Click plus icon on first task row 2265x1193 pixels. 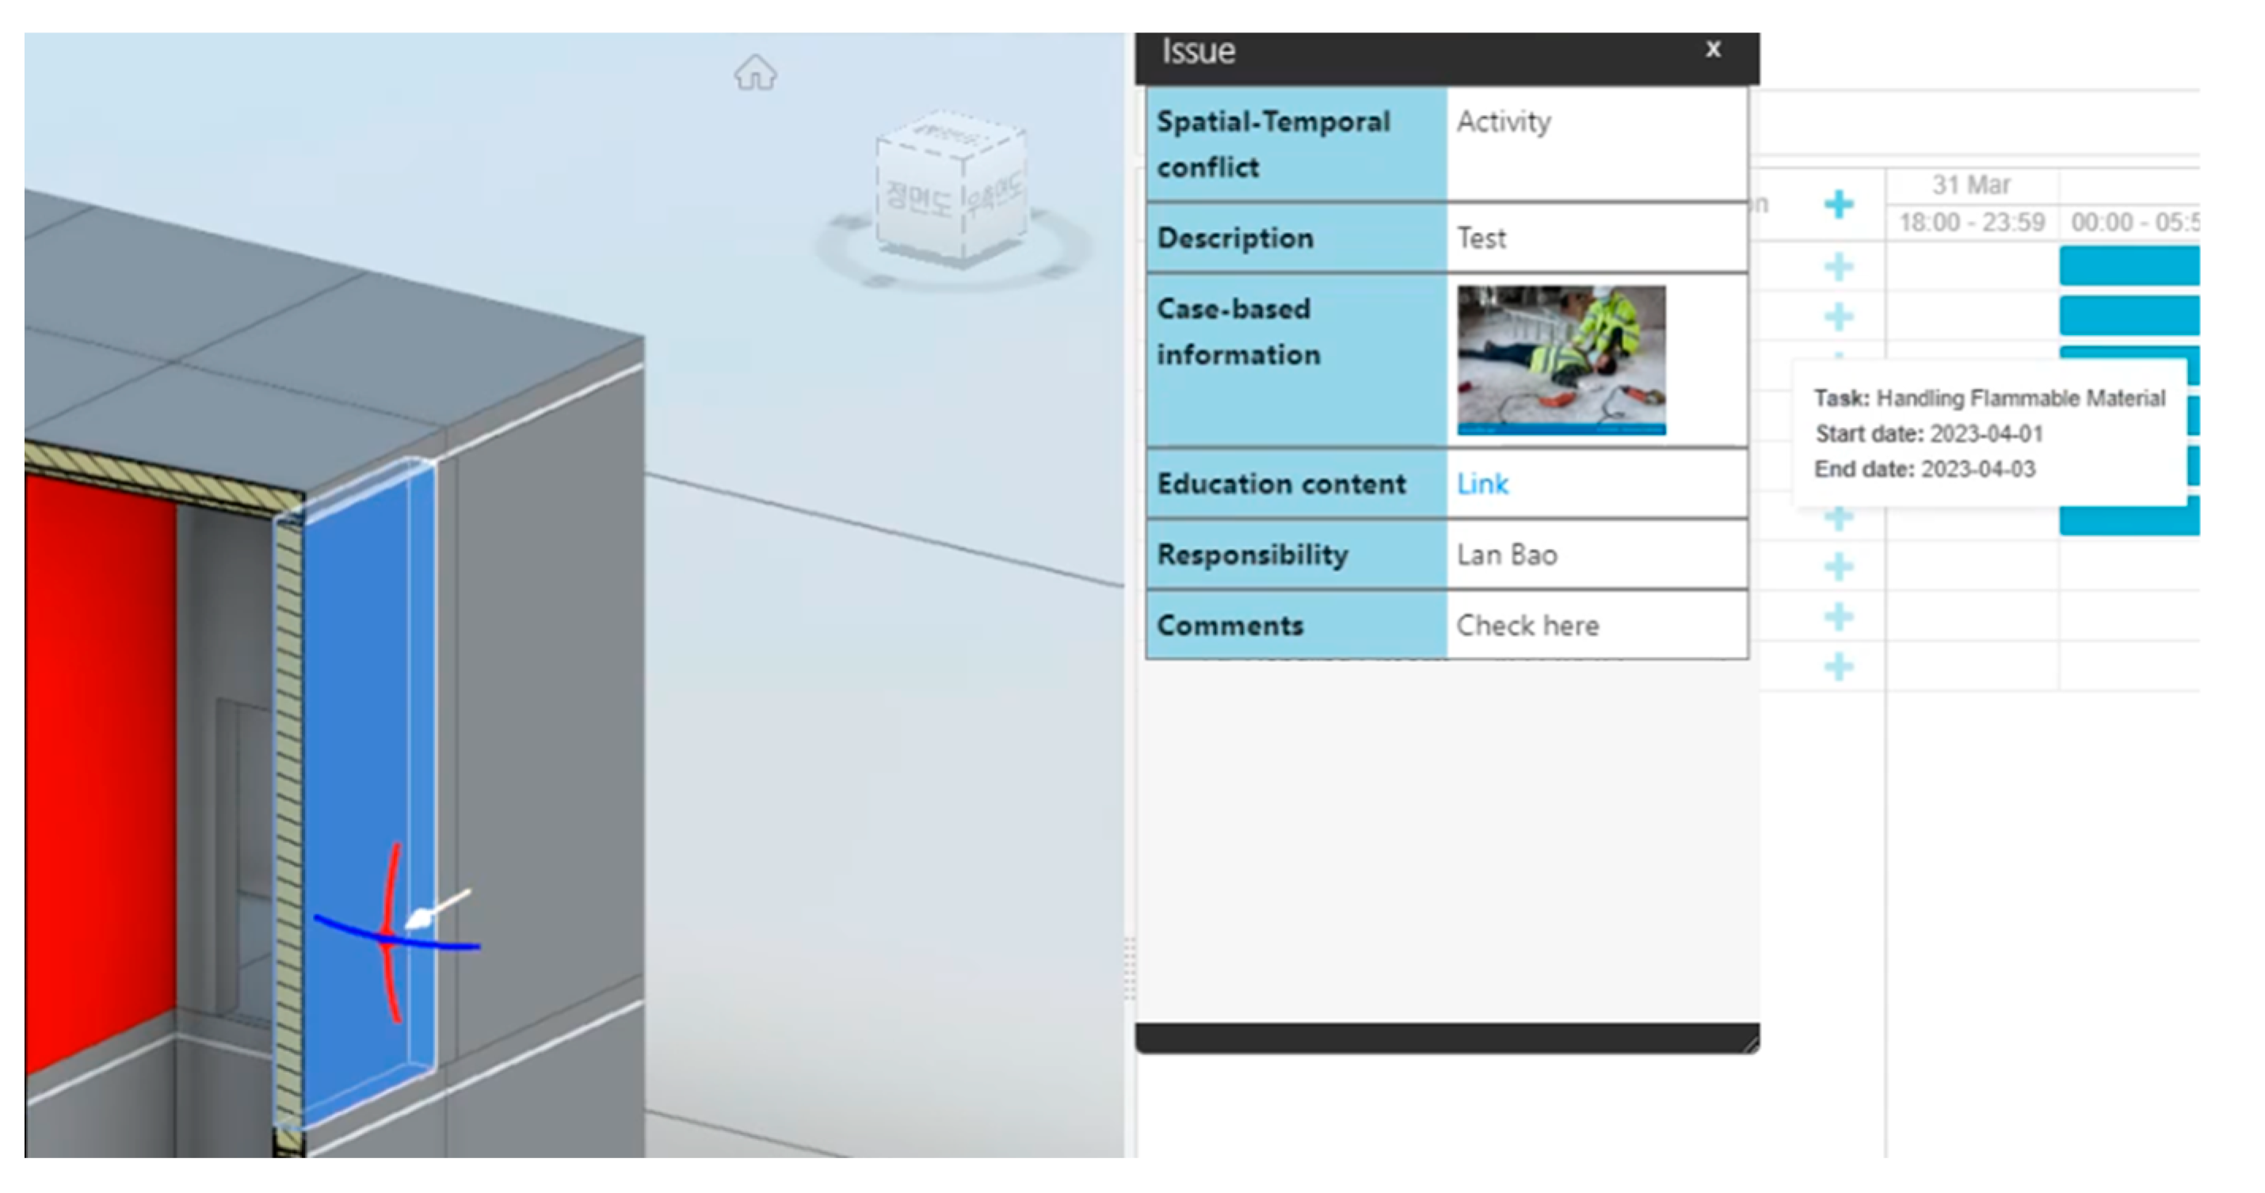(x=1839, y=266)
